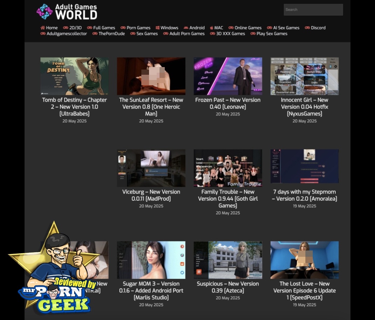Click the gamepad icon beside Play Sex Games
Image resolution: width=375 pixels, height=320 pixels.
coord(253,34)
